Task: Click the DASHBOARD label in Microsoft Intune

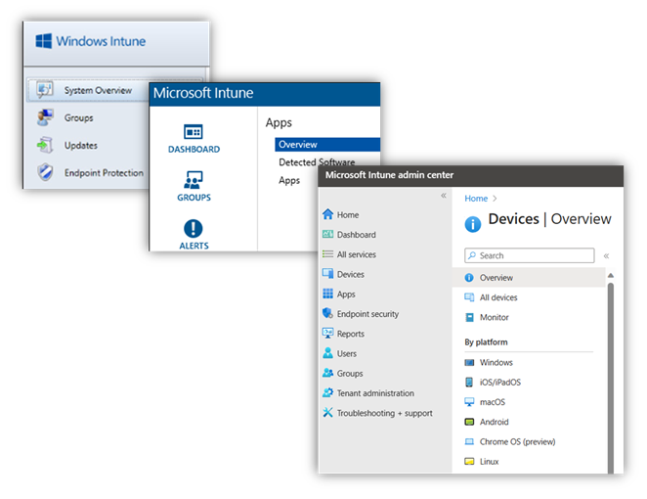Action: pyautogui.click(x=194, y=149)
